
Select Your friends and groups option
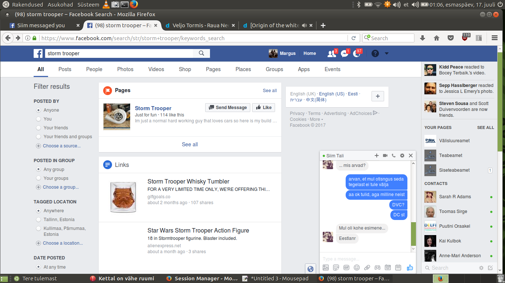[38, 137]
